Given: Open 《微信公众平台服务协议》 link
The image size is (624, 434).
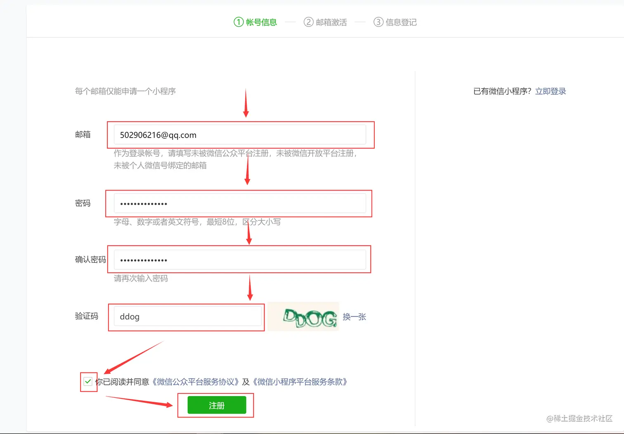Looking at the screenshot, I should pos(195,382).
